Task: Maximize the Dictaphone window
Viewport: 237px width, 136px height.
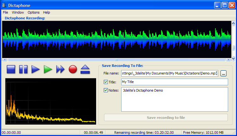Action: (225, 5)
